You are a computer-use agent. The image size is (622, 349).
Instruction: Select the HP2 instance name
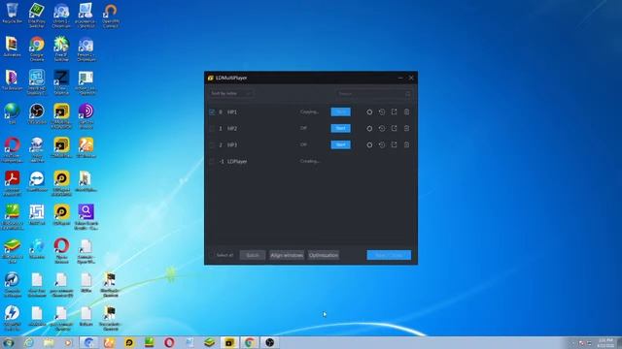232,128
